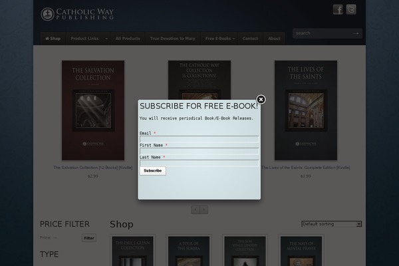Open the All Products menu item
Screen dimensions: 399x266
tap(128, 39)
